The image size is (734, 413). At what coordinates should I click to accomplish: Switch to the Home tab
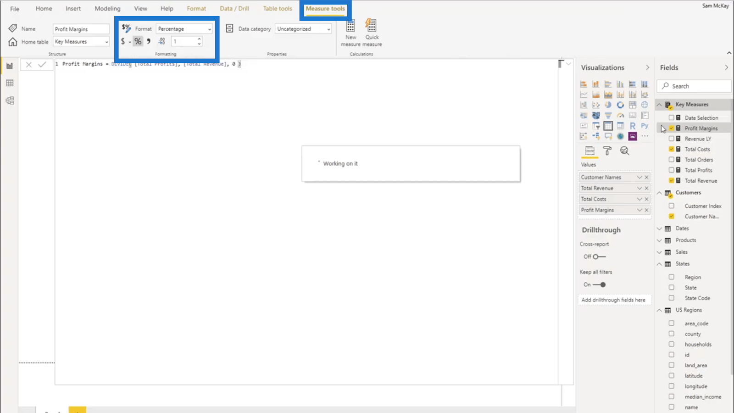tap(44, 9)
